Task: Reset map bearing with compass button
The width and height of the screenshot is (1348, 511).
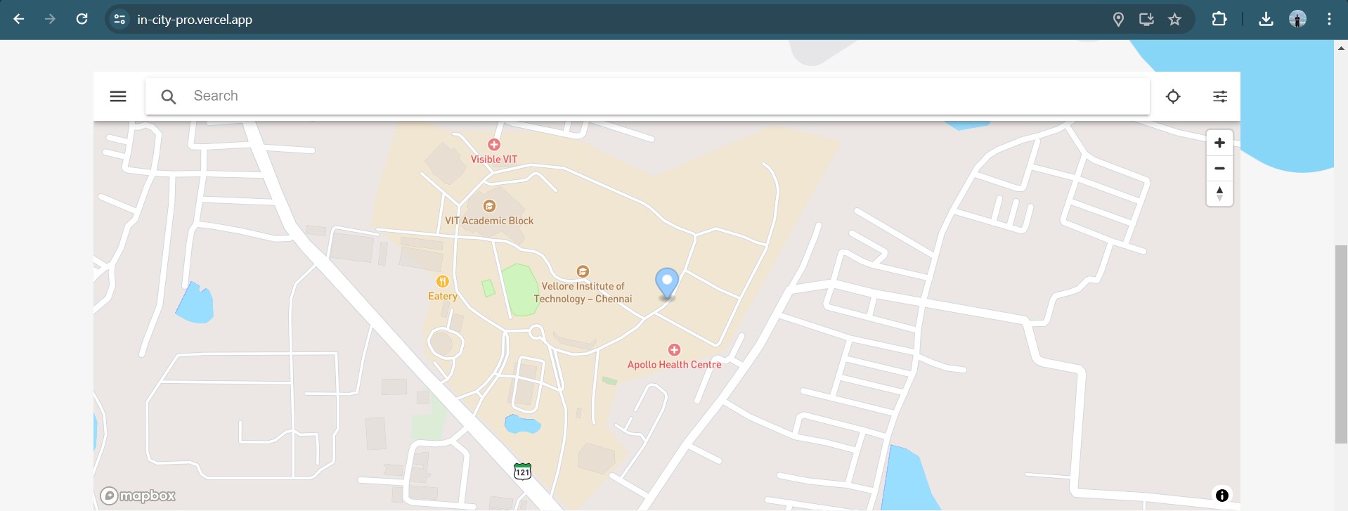Action: pyautogui.click(x=1219, y=193)
